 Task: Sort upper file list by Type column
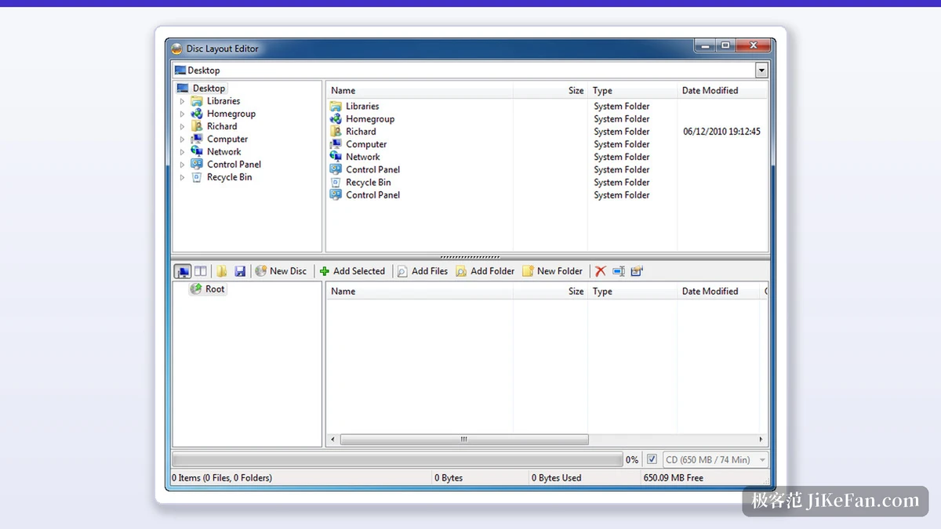click(x=632, y=91)
